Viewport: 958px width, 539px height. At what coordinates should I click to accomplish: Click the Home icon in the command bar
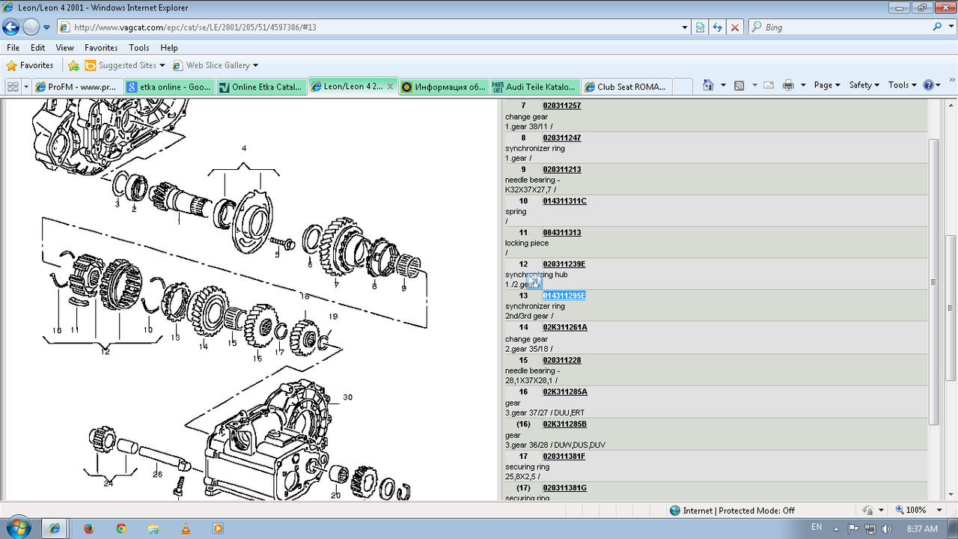(x=708, y=85)
